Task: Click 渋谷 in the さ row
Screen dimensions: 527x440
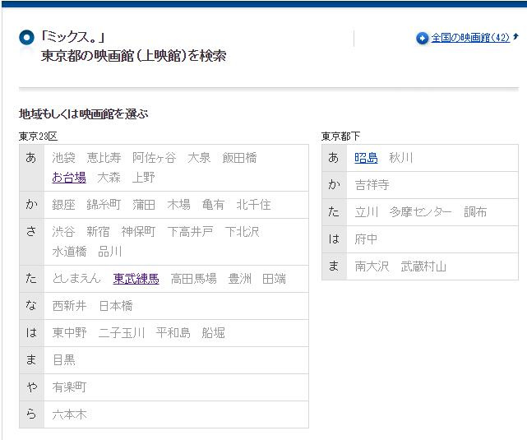Action: [x=64, y=232]
